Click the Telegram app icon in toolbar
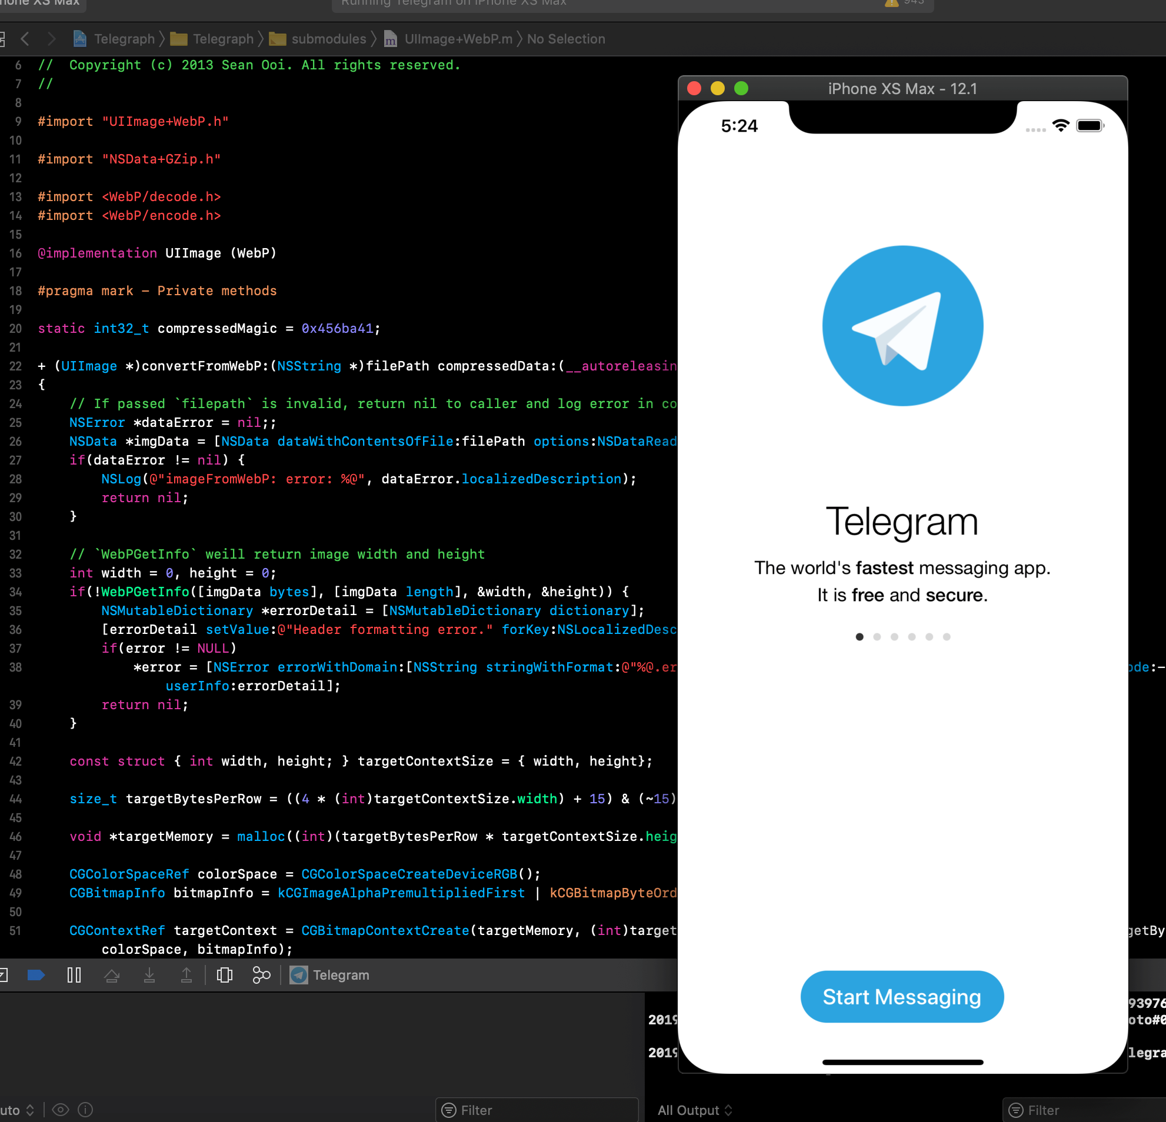The height and width of the screenshot is (1122, 1166). (x=301, y=974)
